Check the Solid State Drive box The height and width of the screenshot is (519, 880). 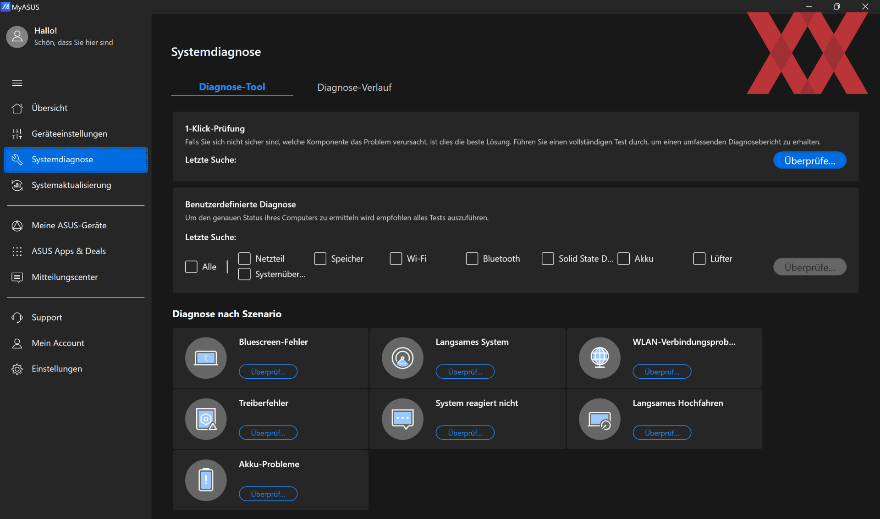(547, 259)
